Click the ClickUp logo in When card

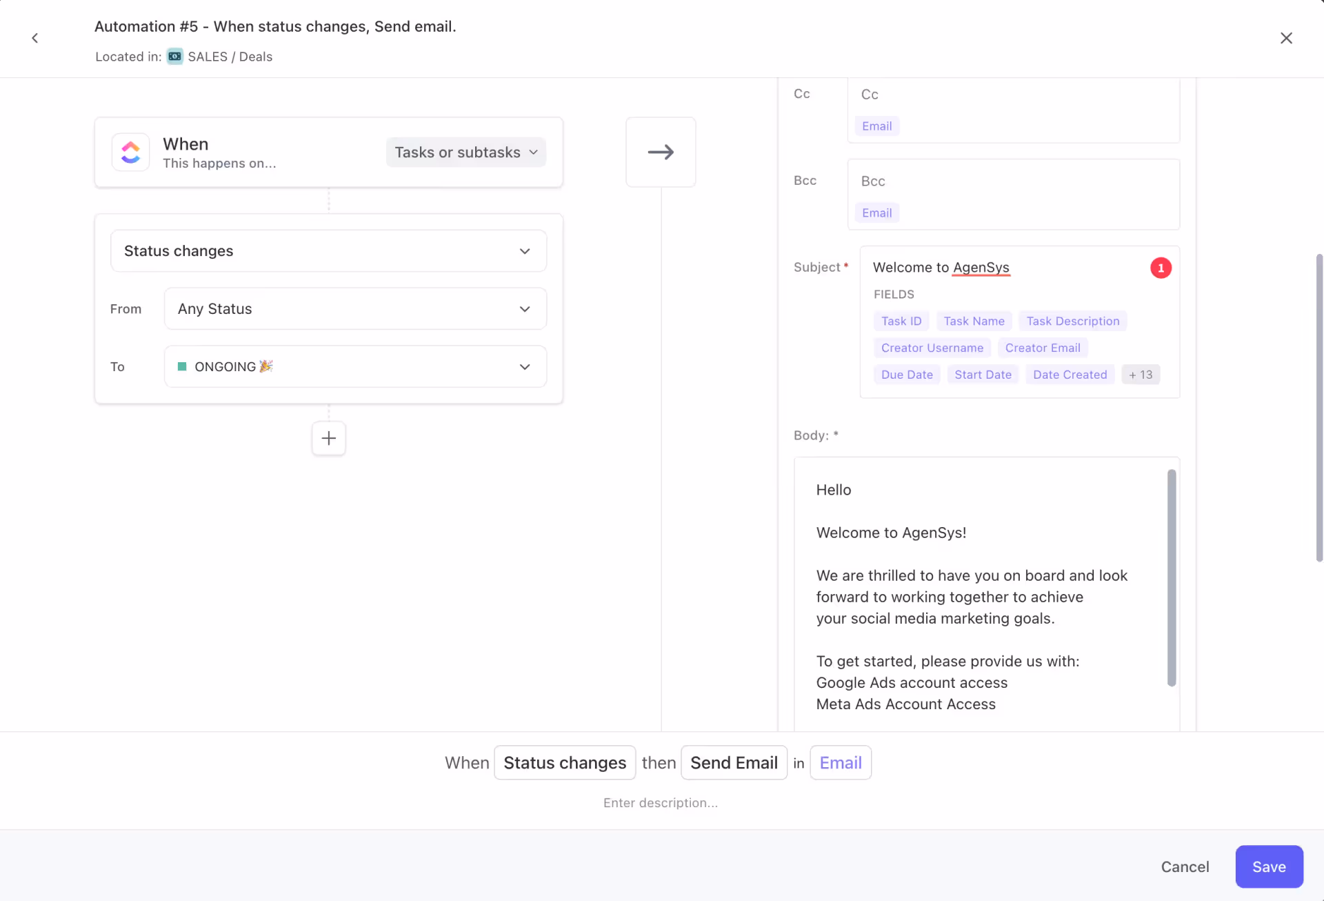130,152
